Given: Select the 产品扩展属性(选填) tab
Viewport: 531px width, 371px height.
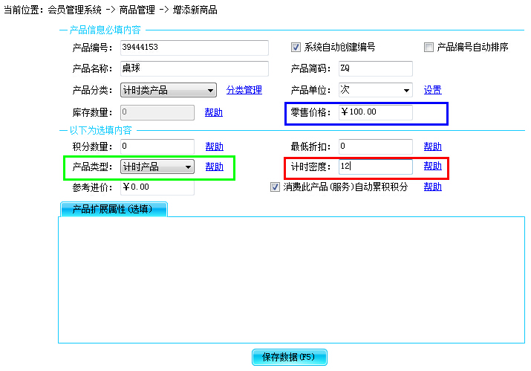Looking at the screenshot, I should [x=113, y=210].
